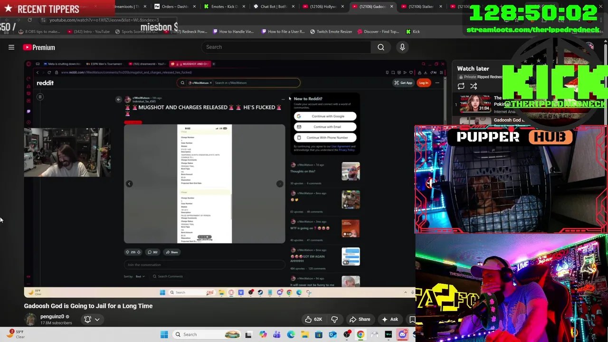Click the Ask button under the video

pos(389,319)
